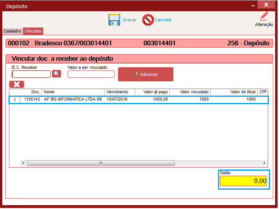Click the red X remove-row button
The width and height of the screenshot is (279, 209).
point(17,84)
